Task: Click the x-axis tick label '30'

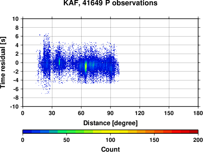Action: tap(52, 113)
